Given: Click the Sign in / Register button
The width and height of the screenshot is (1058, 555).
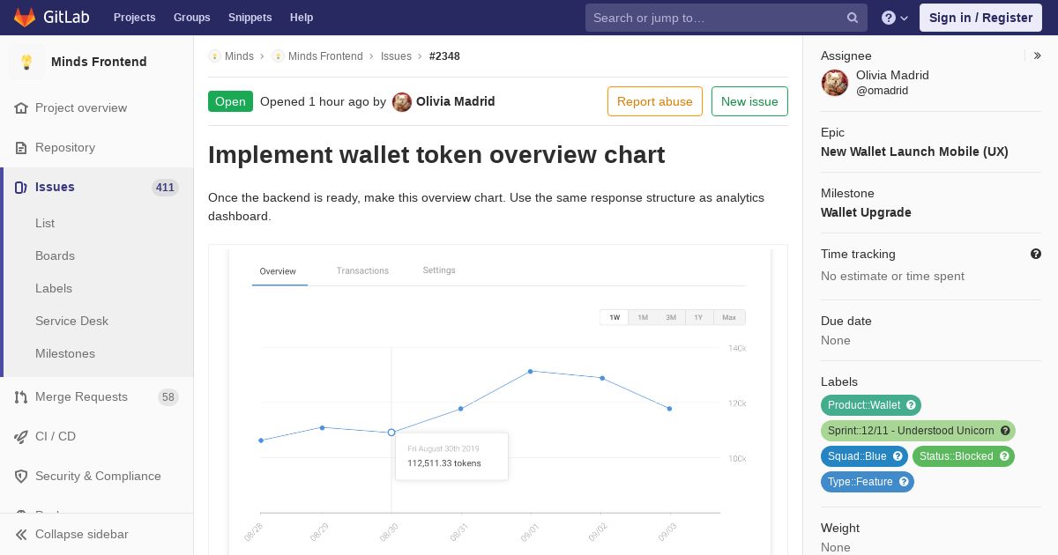Looking at the screenshot, I should click(980, 18).
